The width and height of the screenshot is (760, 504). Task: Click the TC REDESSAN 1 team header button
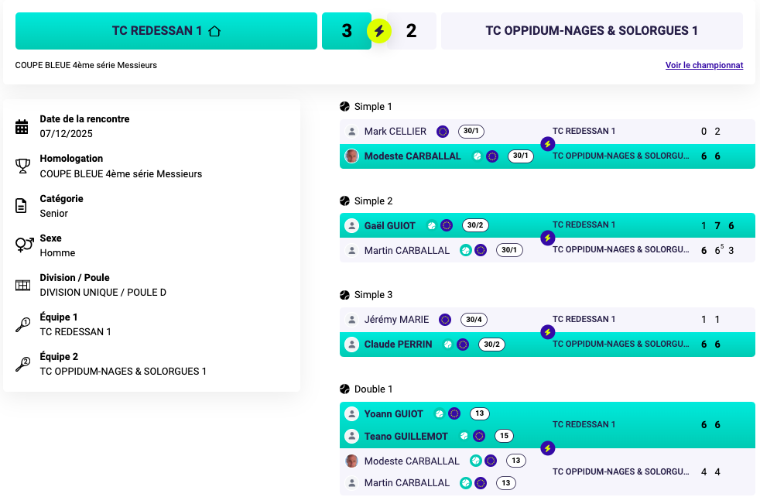tap(166, 31)
